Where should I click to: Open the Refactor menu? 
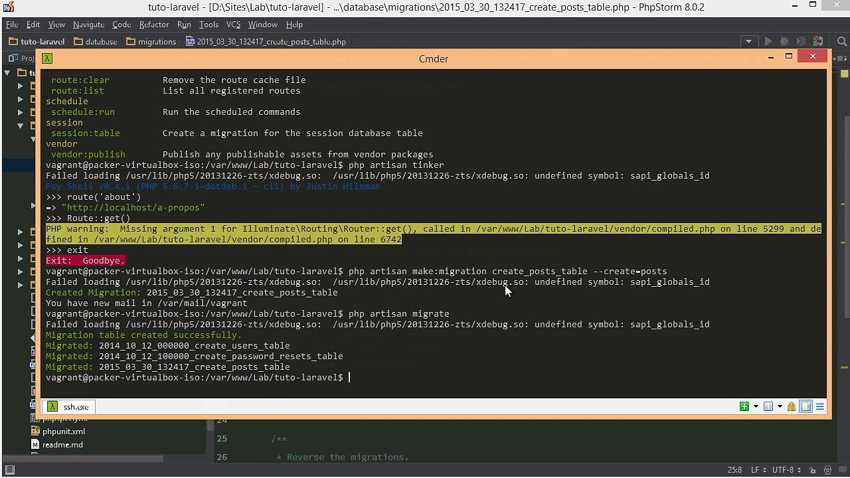(x=154, y=25)
